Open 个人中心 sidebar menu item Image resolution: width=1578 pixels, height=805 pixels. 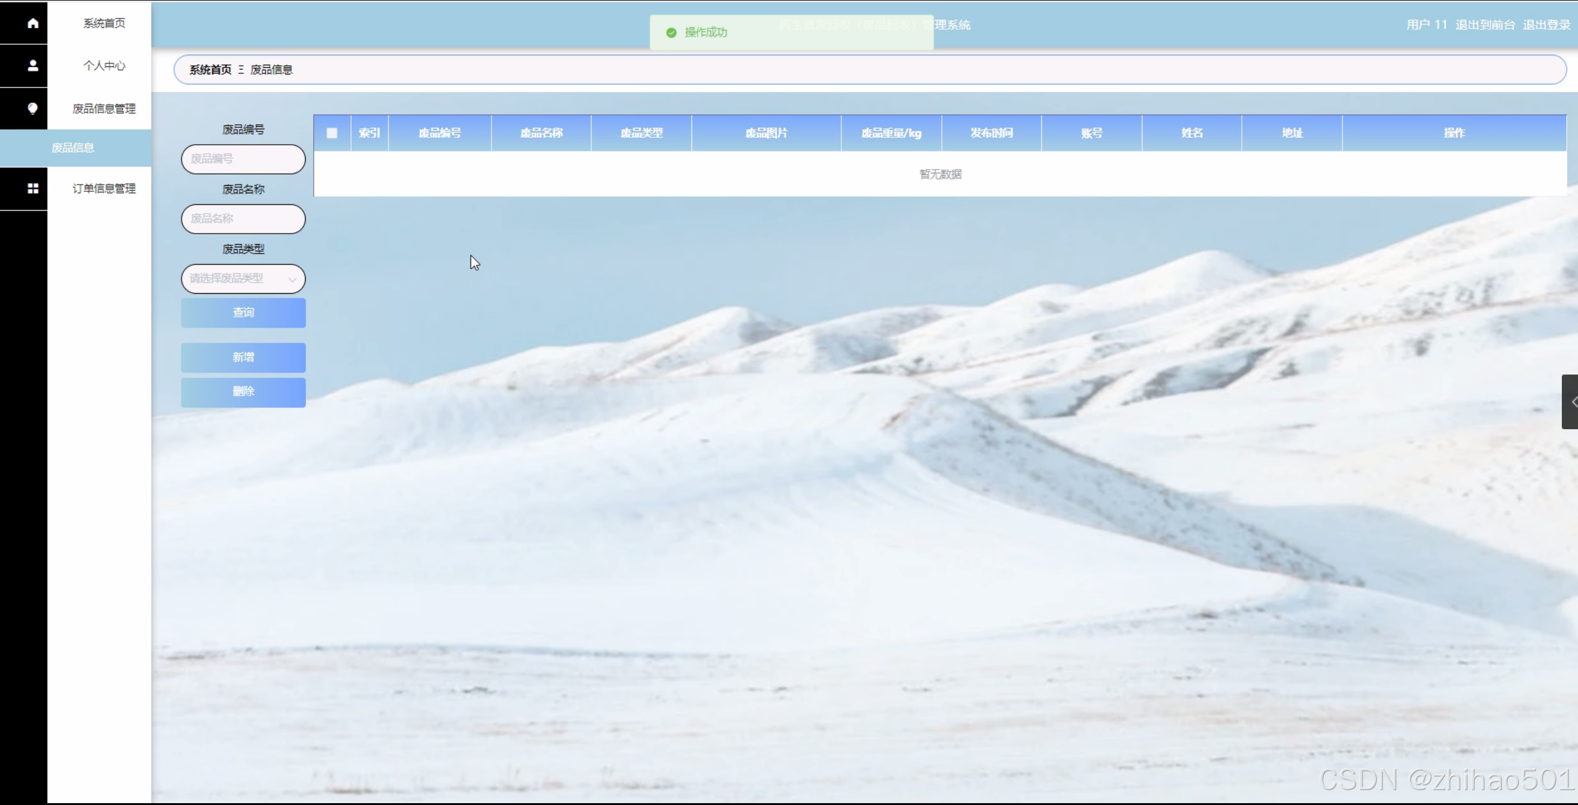point(104,65)
